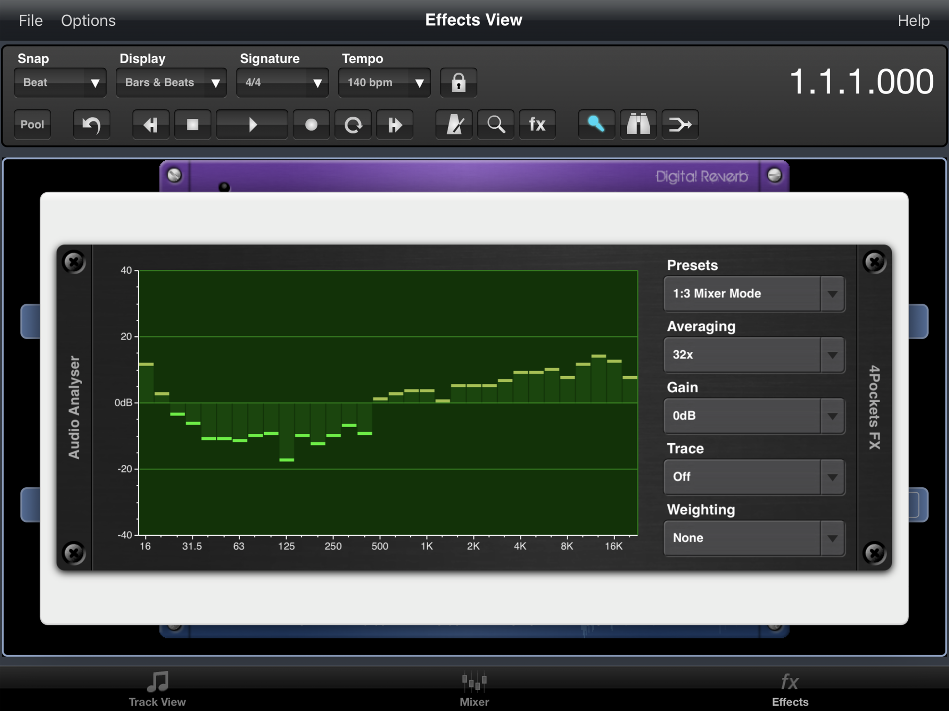Toggle the tempo lock icon

(x=458, y=82)
